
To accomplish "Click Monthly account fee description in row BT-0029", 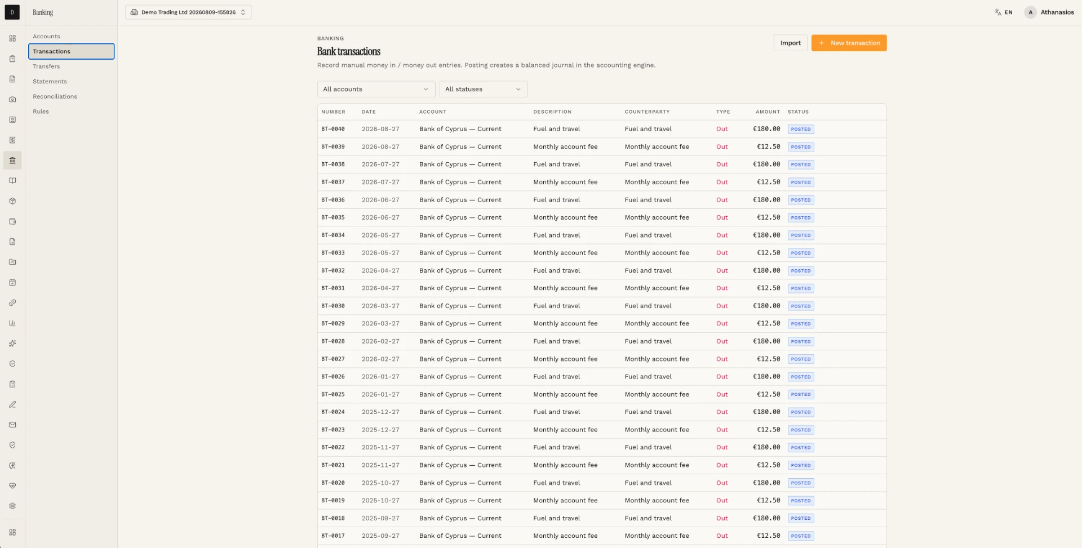I will tap(565, 323).
